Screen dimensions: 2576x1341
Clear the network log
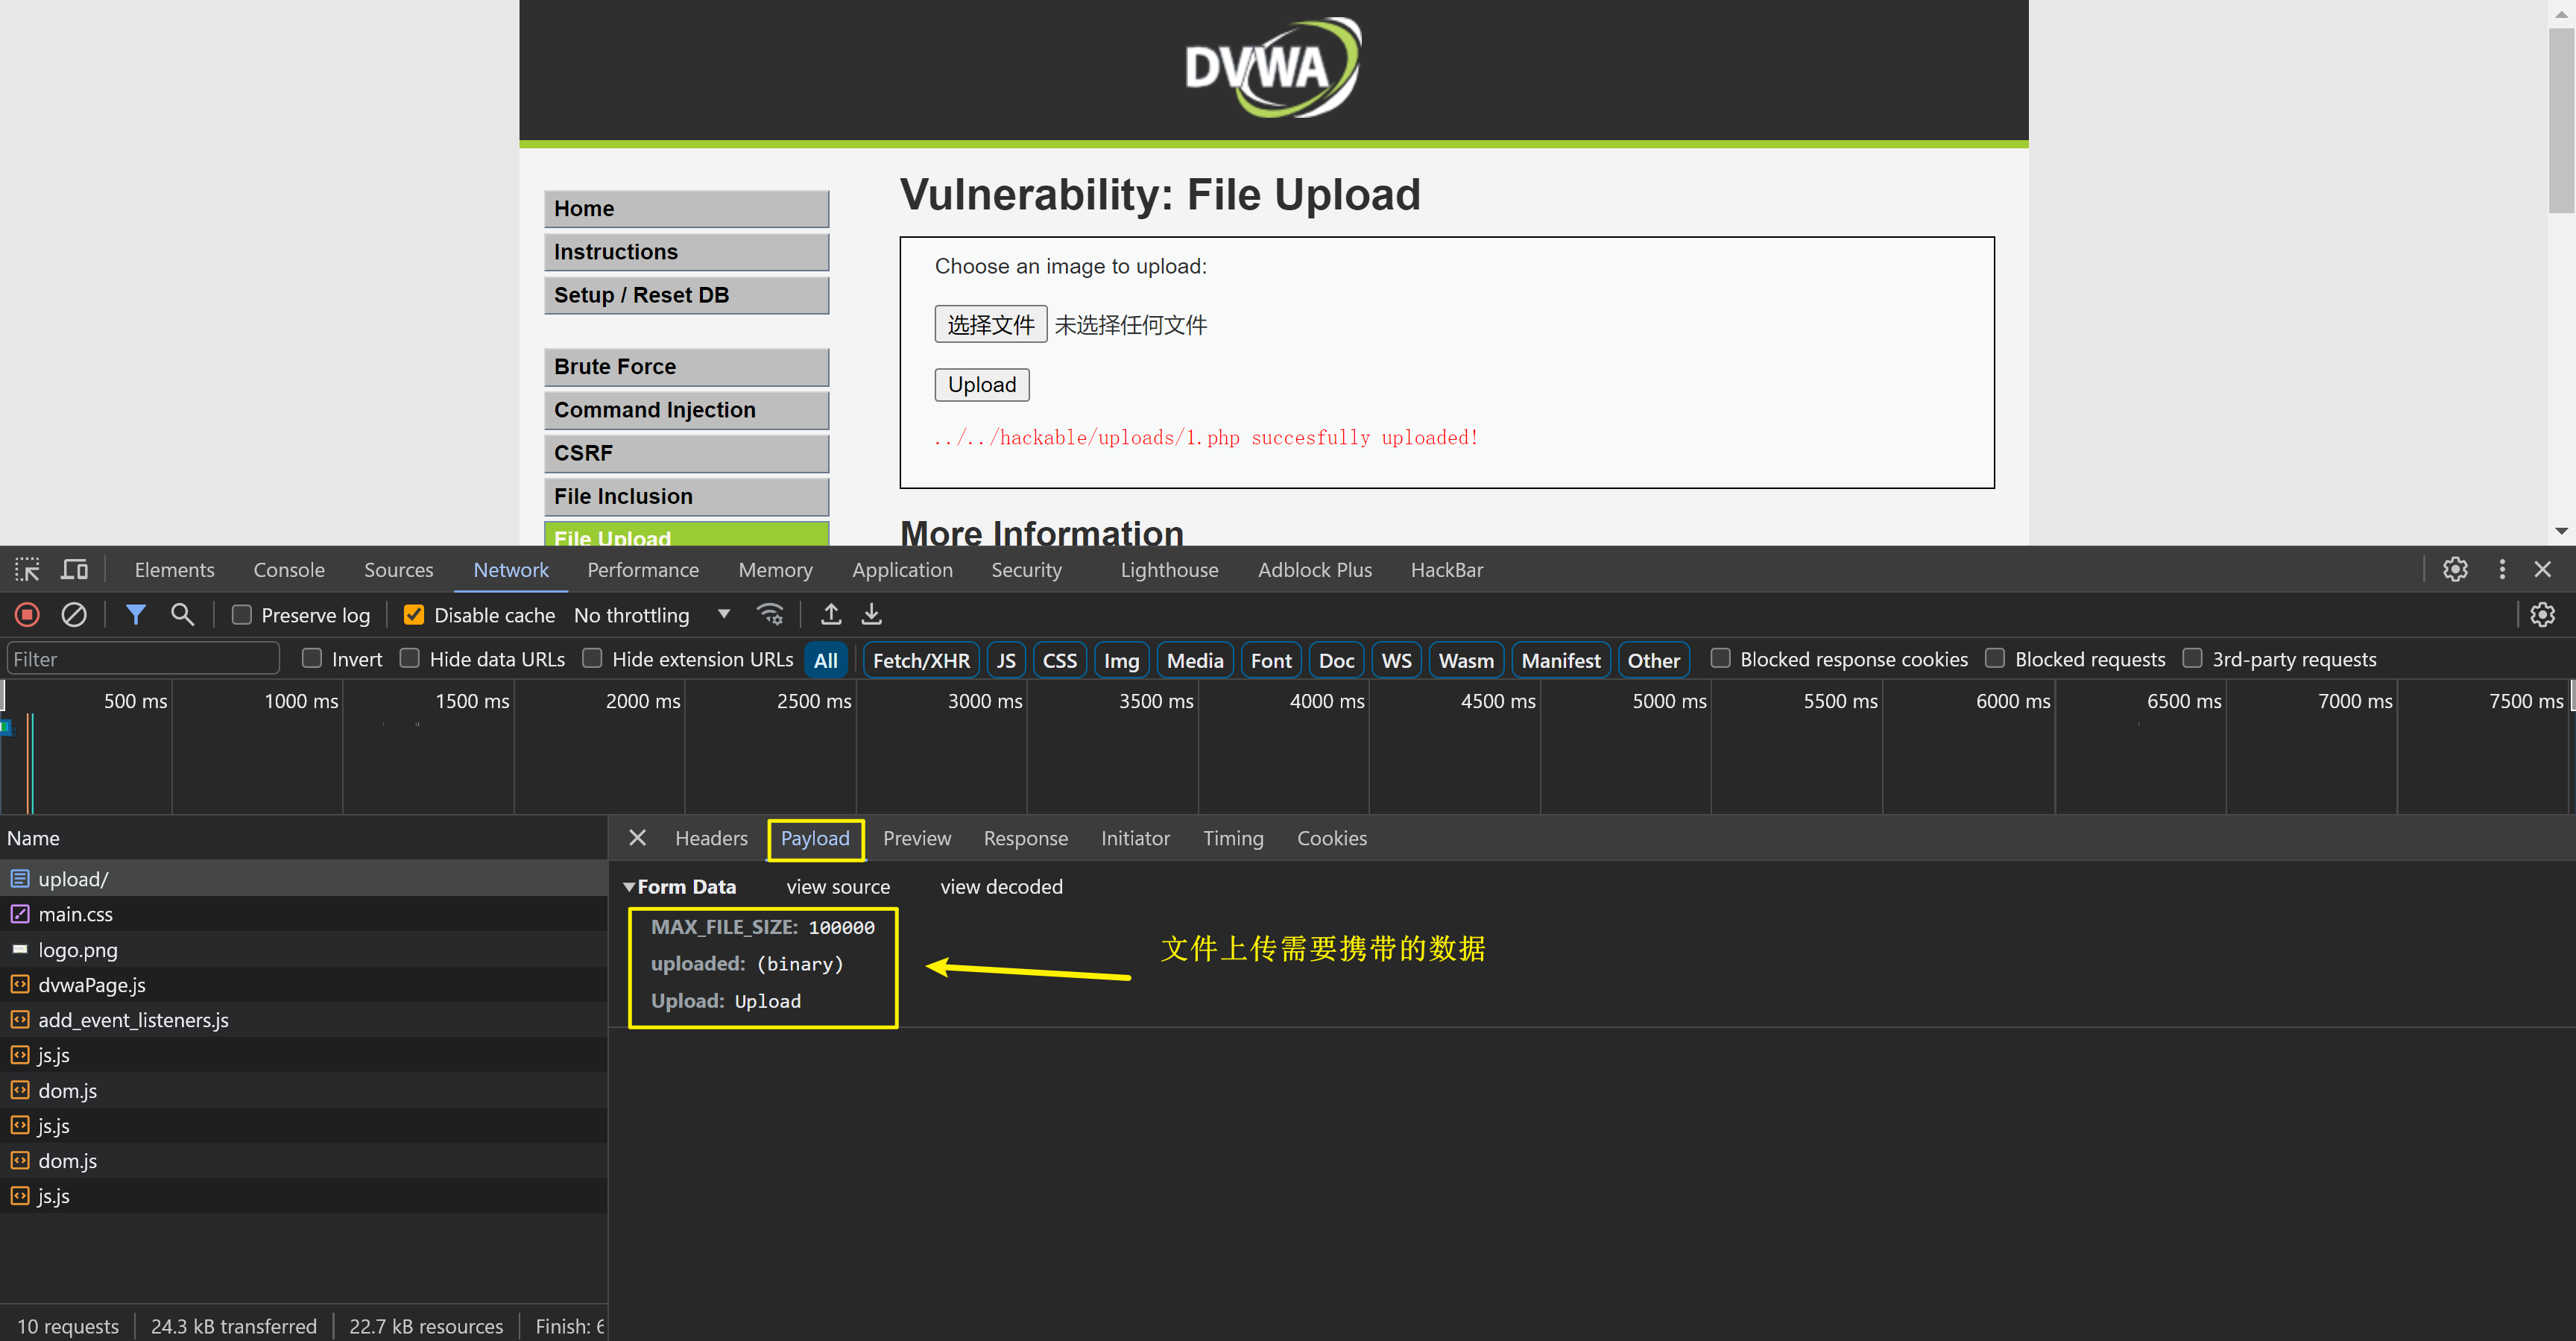click(x=74, y=614)
